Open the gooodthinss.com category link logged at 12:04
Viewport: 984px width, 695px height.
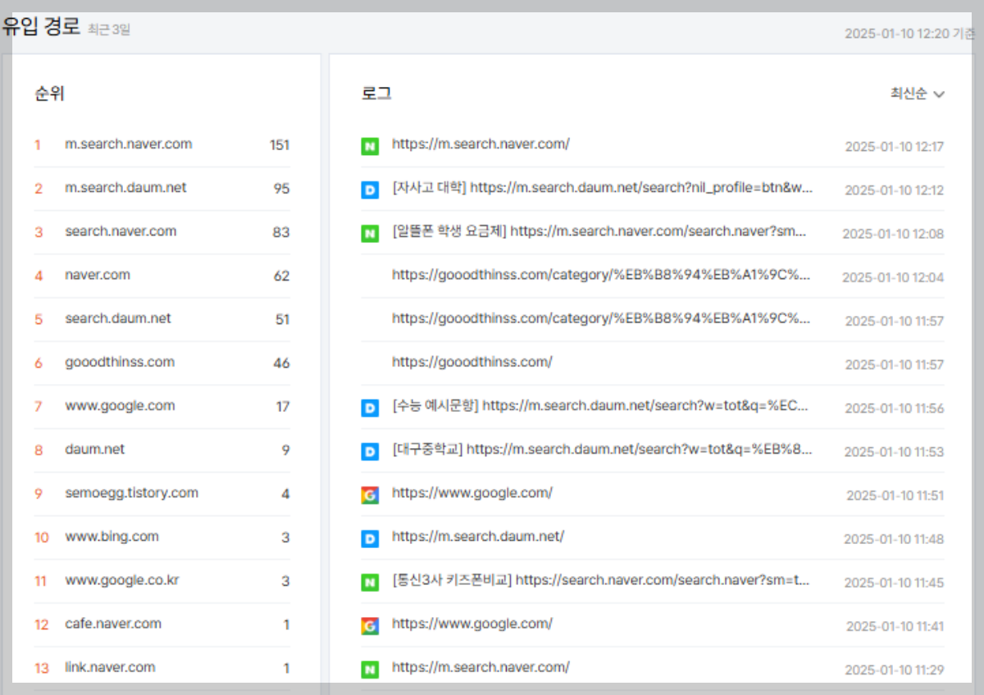click(x=602, y=274)
